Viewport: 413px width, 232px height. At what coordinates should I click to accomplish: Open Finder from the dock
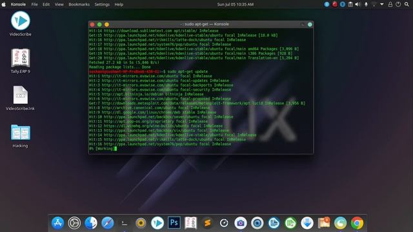[x=91, y=223]
